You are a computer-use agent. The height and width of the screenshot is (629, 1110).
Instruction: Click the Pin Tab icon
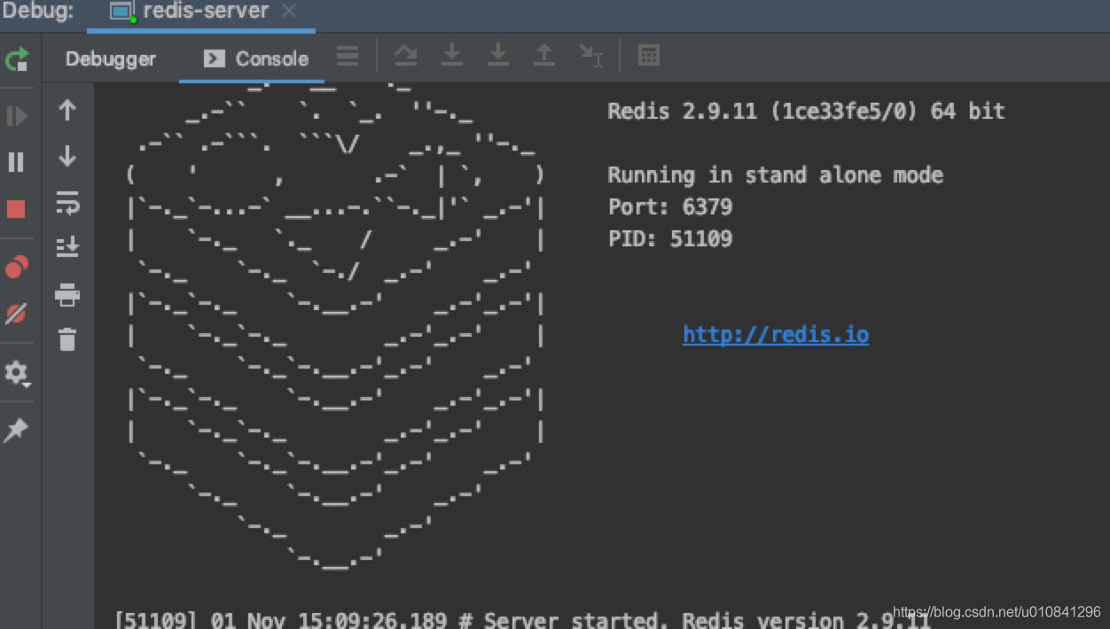coord(17,430)
